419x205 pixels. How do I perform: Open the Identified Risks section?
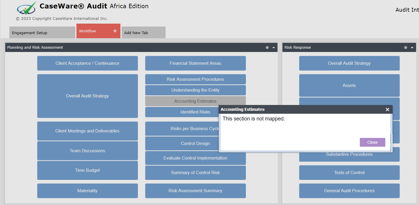(182, 112)
